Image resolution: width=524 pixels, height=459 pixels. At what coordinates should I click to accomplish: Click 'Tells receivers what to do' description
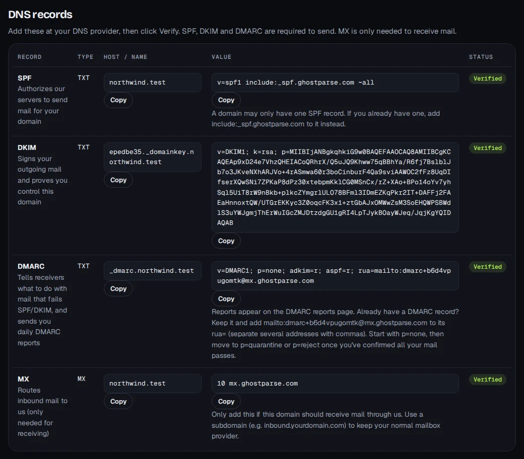(x=42, y=310)
